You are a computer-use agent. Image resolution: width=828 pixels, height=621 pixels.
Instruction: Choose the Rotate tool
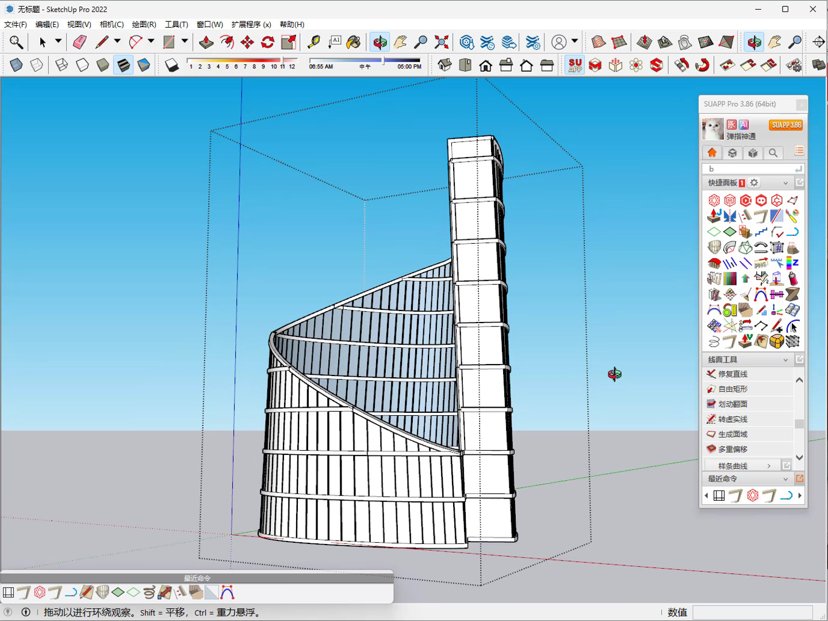click(268, 42)
